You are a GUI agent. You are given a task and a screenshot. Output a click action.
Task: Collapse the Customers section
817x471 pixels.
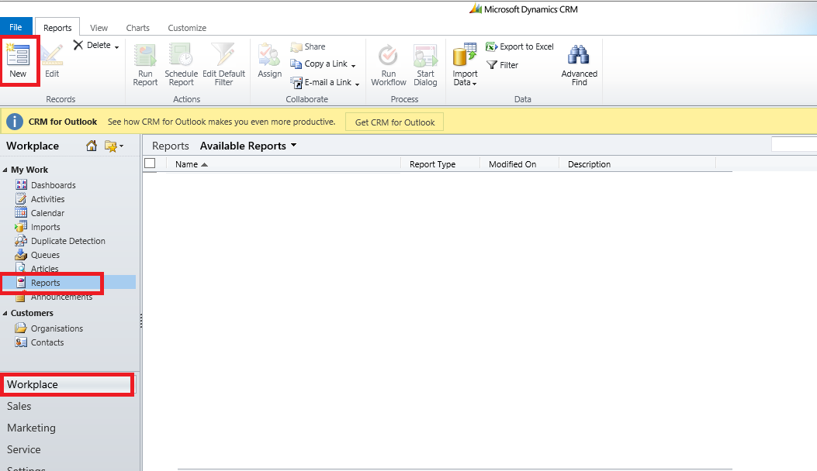[x=5, y=313]
